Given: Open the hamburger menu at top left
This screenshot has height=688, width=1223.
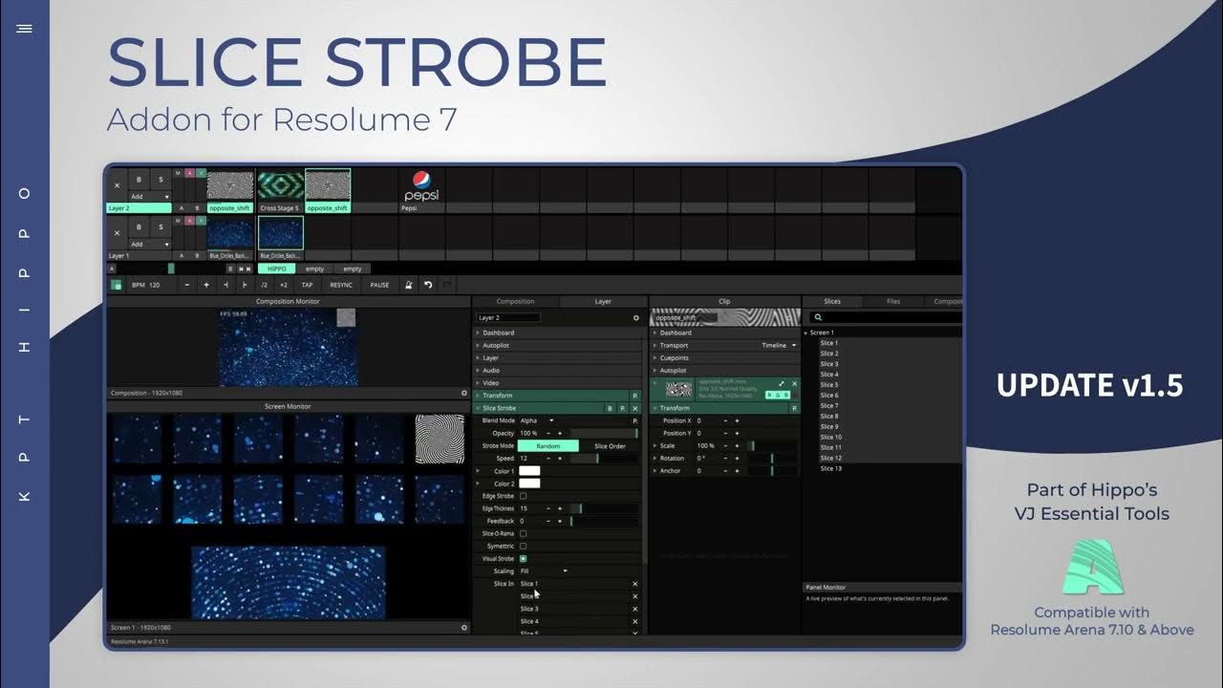Looking at the screenshot, I should click(25, 29).
